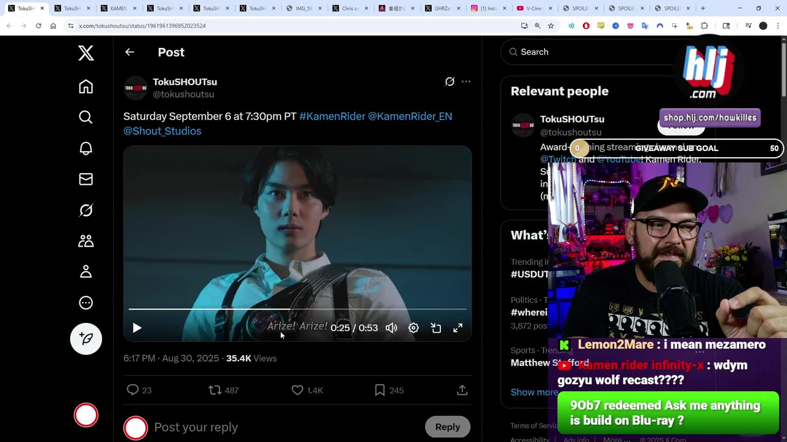Open Grok in the left sidebar
The height and width of the screenshot is (442, 787).
coord(86,210)
